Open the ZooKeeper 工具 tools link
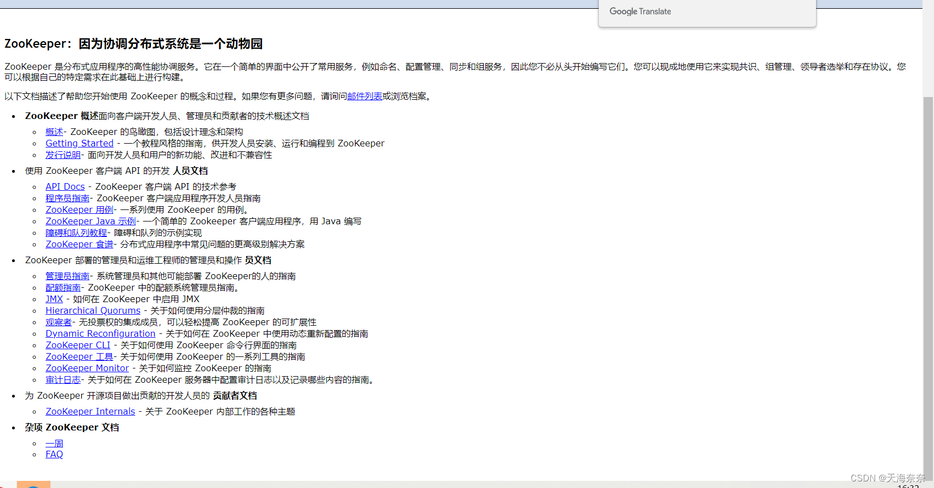This screenshot has width=934, height=488. point(80,356)
